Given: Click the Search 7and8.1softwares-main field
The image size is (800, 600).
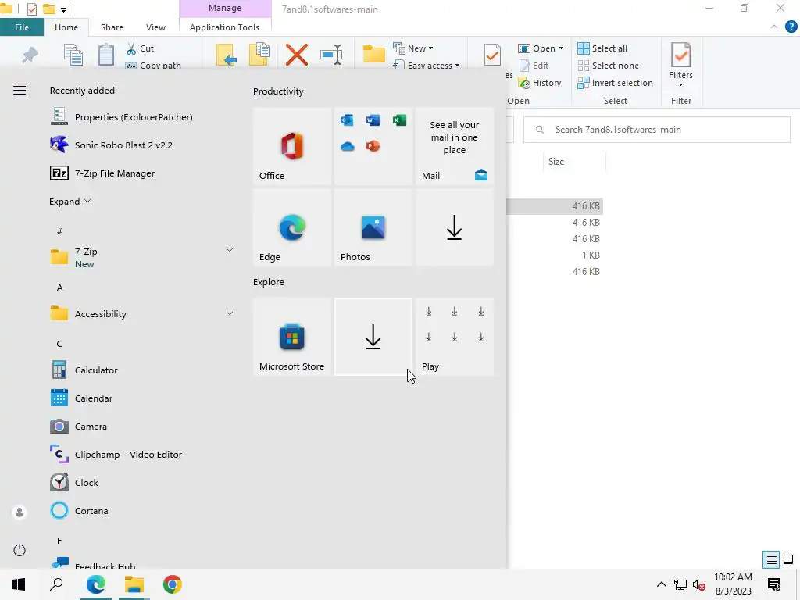Looking at the screenshot, I should pos(656,130).
